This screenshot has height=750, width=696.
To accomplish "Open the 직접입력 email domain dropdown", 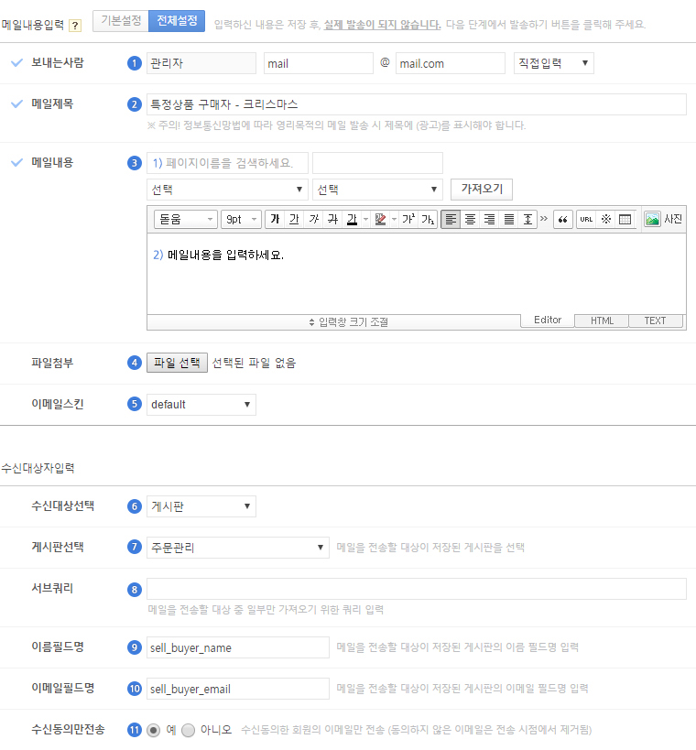I will pos(554,63).
